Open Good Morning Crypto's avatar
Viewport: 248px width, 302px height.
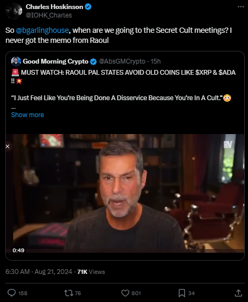[x=16, y=61]
